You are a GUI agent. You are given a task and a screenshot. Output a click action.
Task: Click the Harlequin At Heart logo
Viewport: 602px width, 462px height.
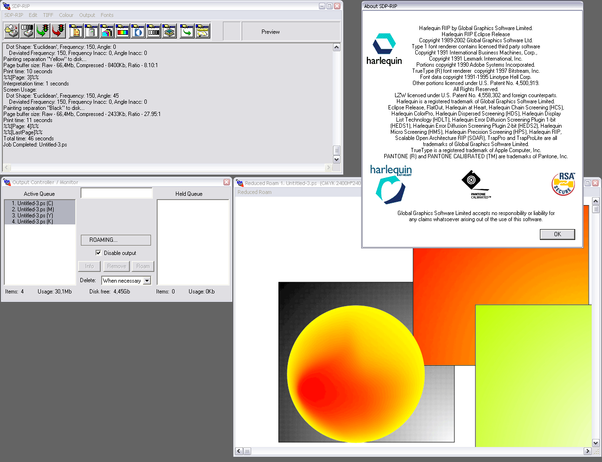tap(391, 185)
